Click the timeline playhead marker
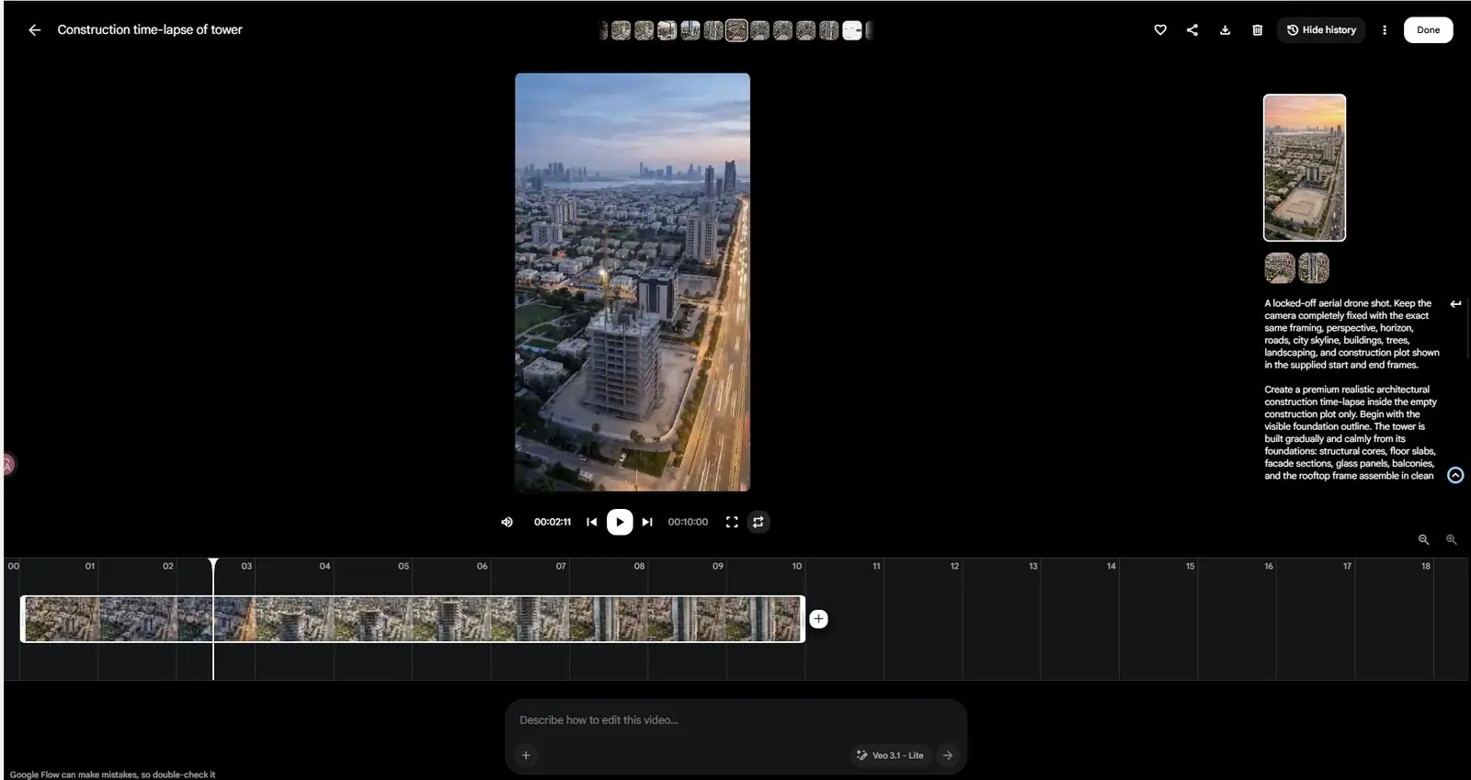 pyautogui.click(x=213, y=563)
